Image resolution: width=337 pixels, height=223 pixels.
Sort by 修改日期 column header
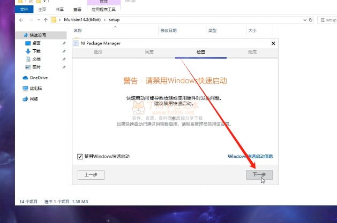(x=168, y=30)
